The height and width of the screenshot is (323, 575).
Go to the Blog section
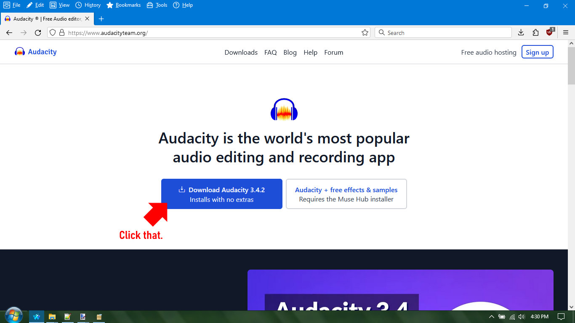pyautogui.click(x=290, y=53)
